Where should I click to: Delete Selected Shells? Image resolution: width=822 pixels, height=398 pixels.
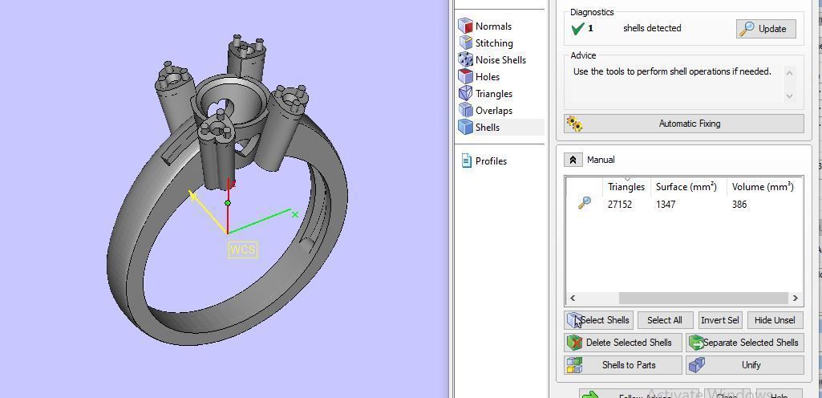(623, 343)
